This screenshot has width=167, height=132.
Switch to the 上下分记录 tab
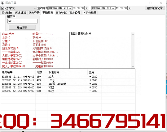[x=90, y=13]
